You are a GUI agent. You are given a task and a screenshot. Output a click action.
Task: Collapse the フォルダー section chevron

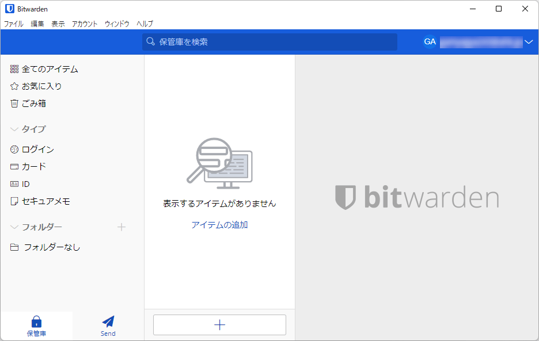pos(14,227)
